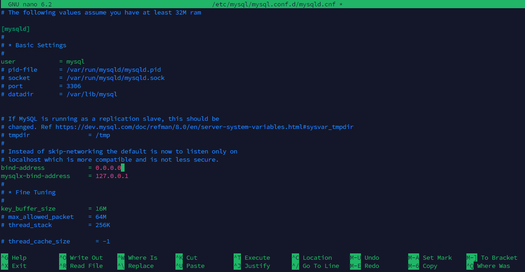This screenshot has height=272, width=525.
Task: Open the Where Is search
Action: (143, 257)
